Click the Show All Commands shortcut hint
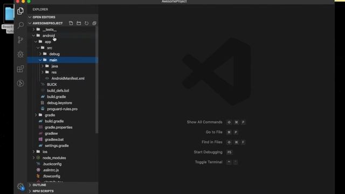The height and width of the screenshot is (194, 345). 216,122
